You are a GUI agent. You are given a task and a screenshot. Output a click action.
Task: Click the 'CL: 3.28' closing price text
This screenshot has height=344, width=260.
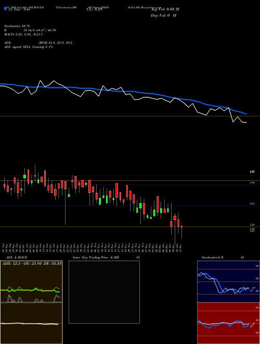point(94,9)
